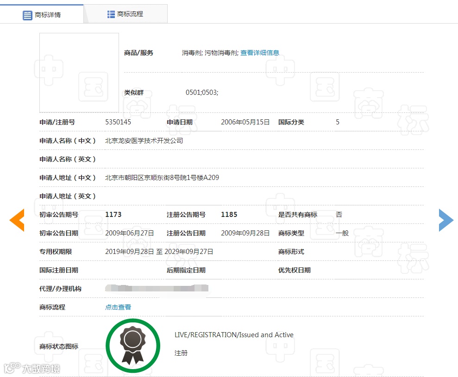Click the 类似群 label
Screen dimensions: 458x377
(x=134, y=93)
